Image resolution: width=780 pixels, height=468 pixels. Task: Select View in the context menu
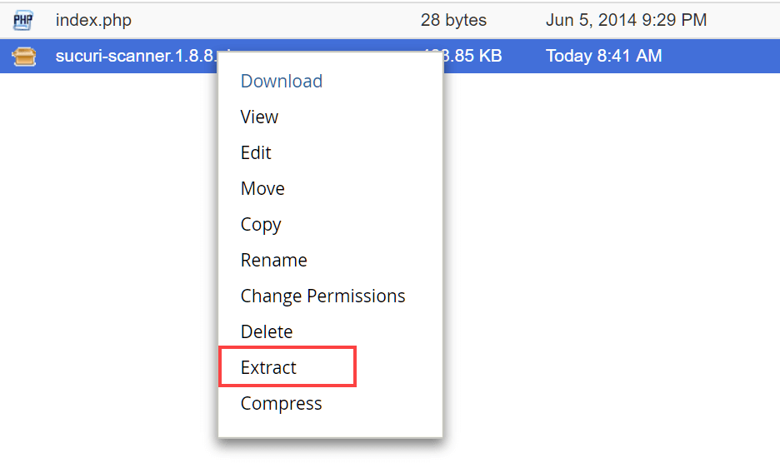259,117
